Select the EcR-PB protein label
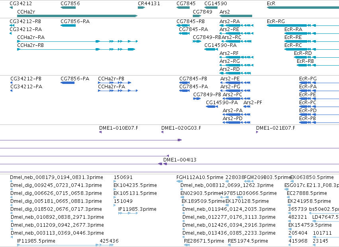339x247 pixels. (x=308, y=118)
